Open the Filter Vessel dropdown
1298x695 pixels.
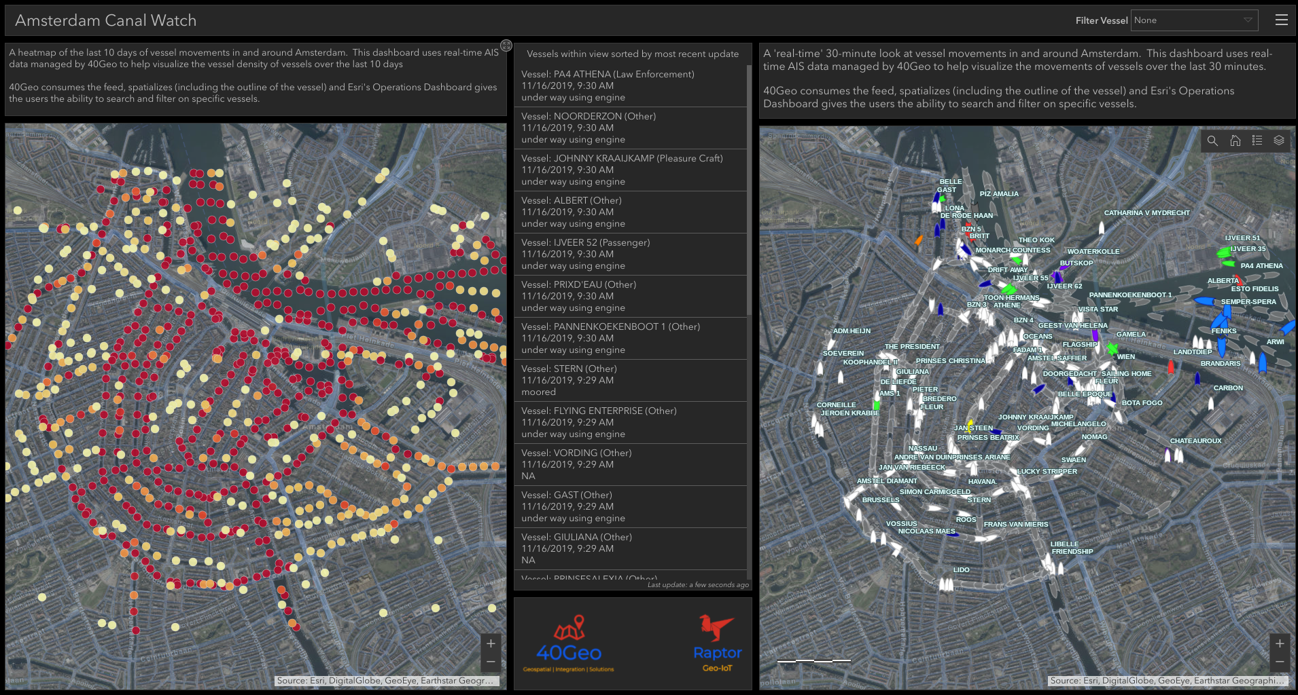[x=1194, y=20]
